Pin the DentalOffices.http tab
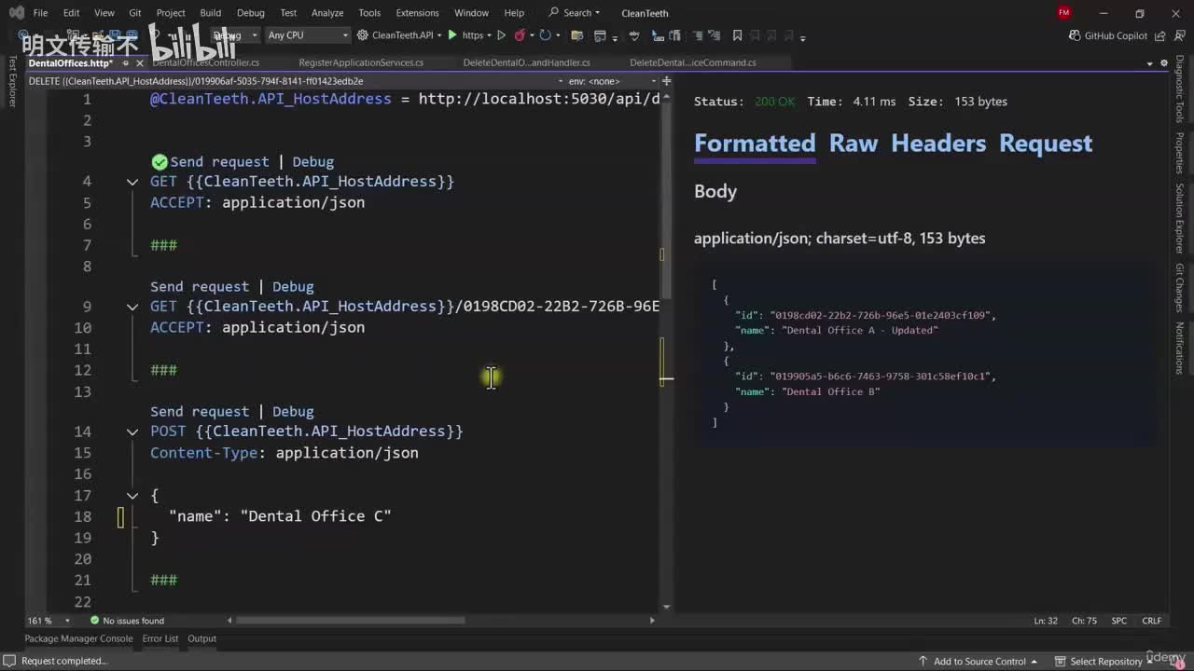Viewport: 1194px width, 671px height. click(x=125, y=62)
